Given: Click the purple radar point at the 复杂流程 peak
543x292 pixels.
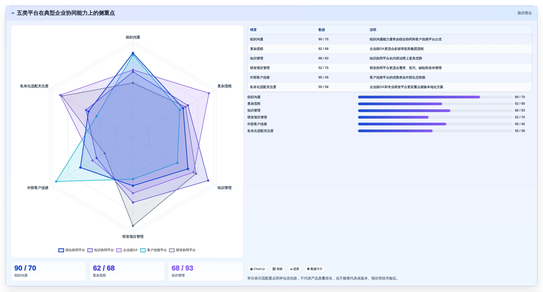Looking at the screenshot, I should tap(209, 93).
